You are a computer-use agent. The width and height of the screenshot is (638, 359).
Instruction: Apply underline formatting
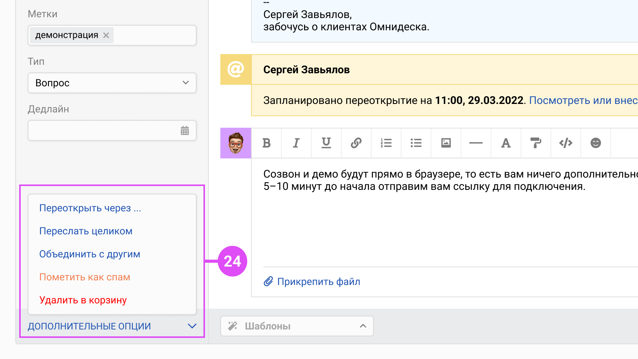point(326,143)
